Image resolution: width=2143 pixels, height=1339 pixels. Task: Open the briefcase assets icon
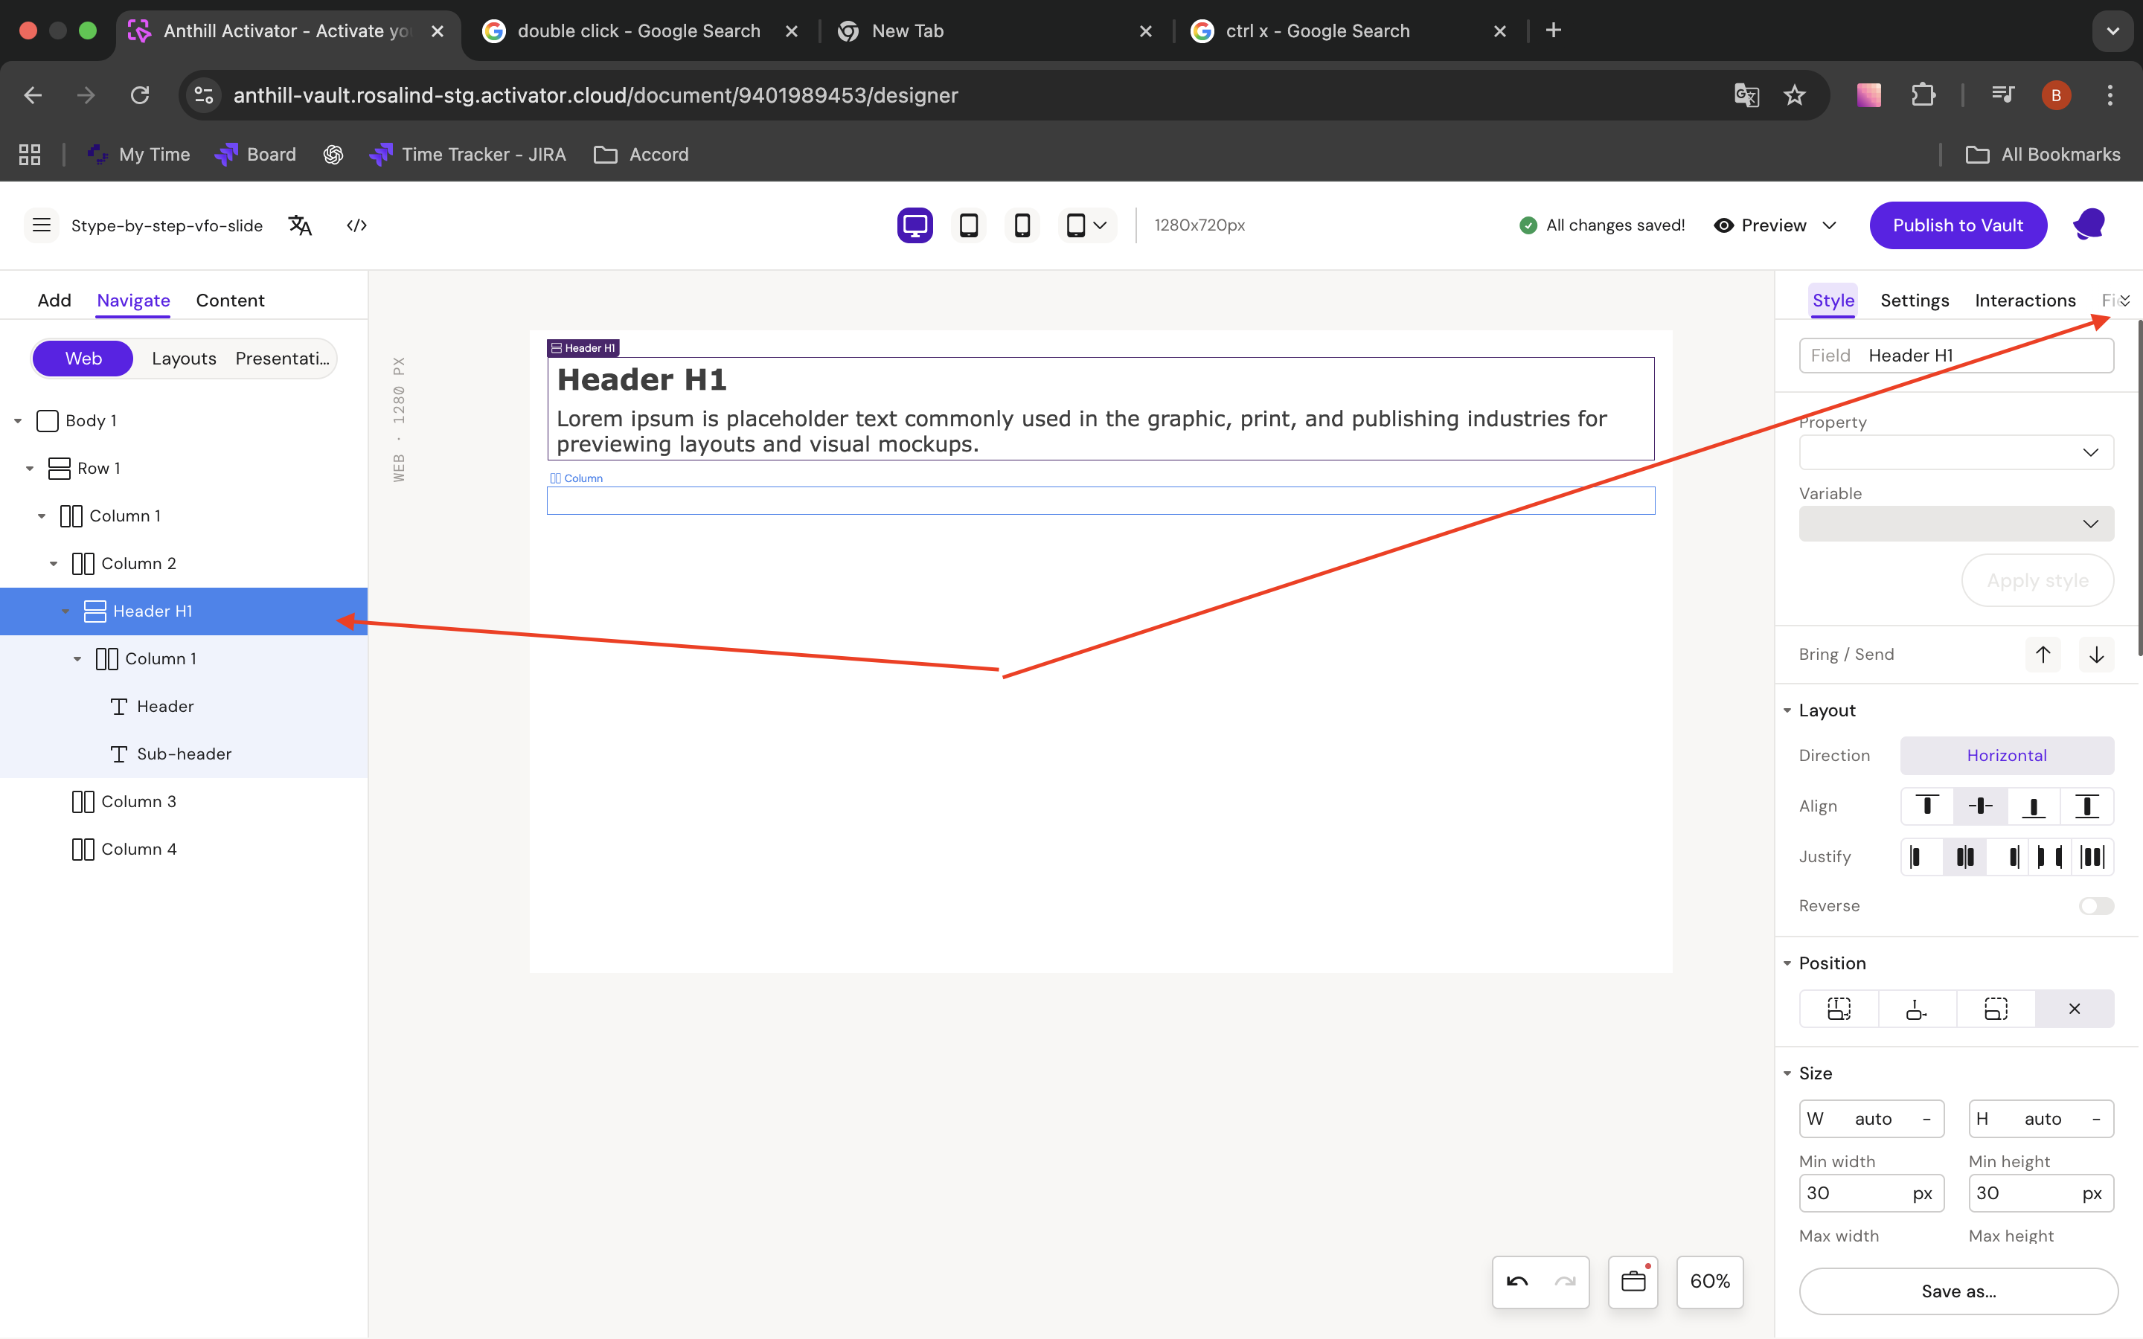[x=1633, y=1282]
